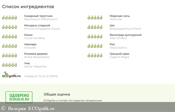175x112 pixels.
Task: Click the Общая оценка heading
Action: point(57,94)
